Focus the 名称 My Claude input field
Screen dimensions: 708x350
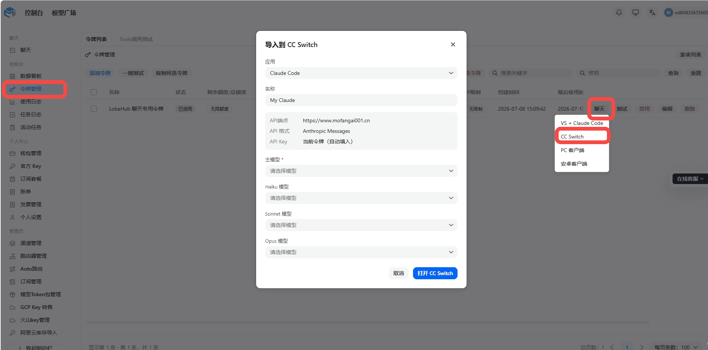(x=361, y=100)
